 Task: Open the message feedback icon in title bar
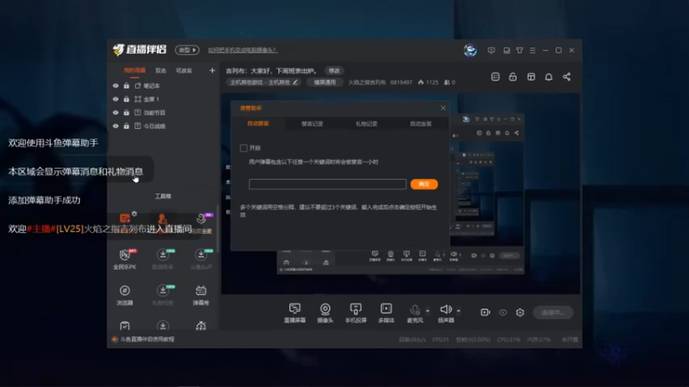[491, 51]
